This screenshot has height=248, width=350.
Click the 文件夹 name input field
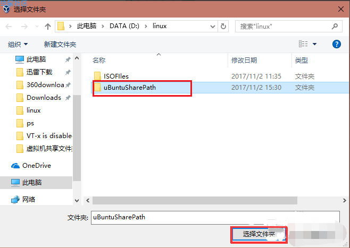click(215, 217)
